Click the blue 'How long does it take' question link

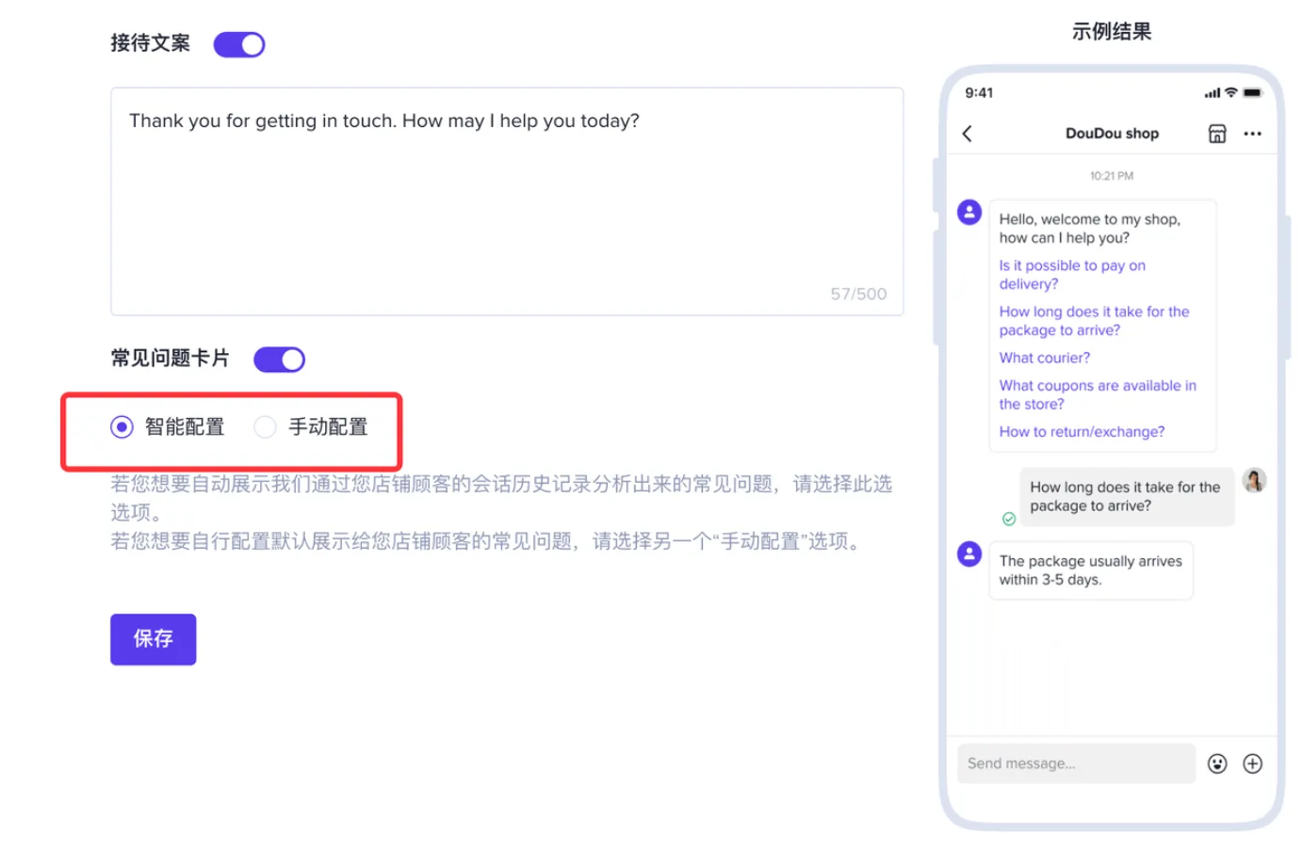coord(1094,321)
